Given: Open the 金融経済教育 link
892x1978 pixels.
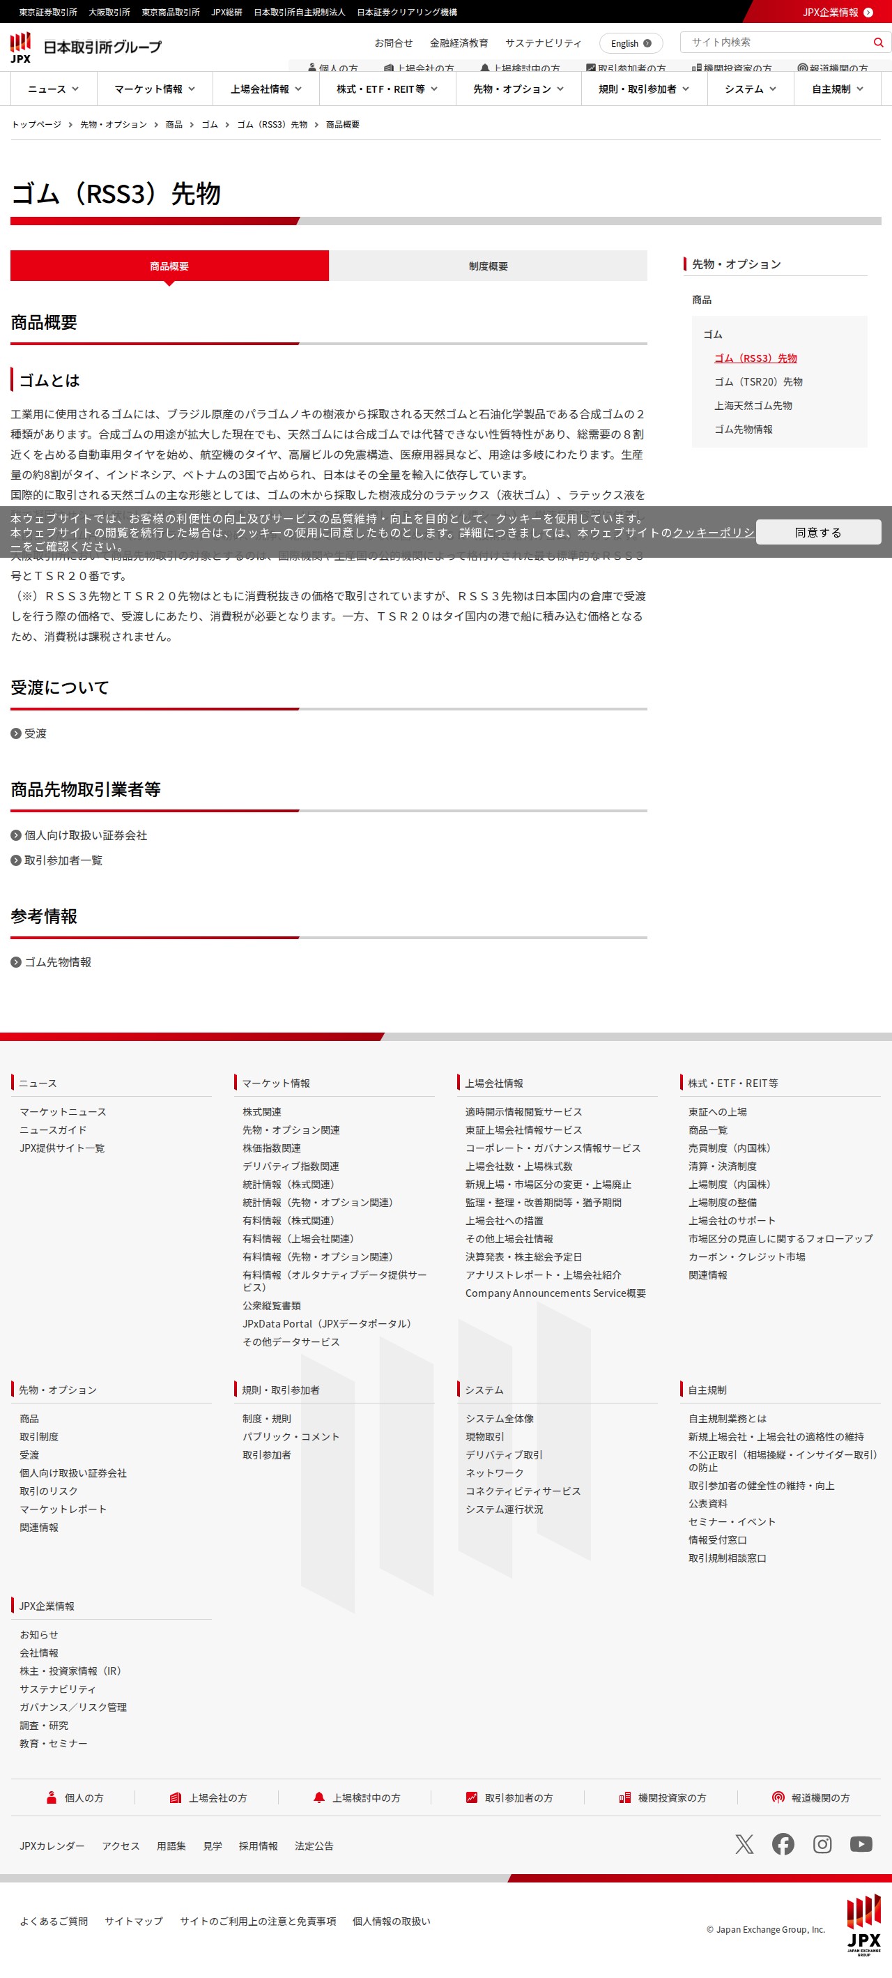Looking at the screenshot, I should pos(459,43).
